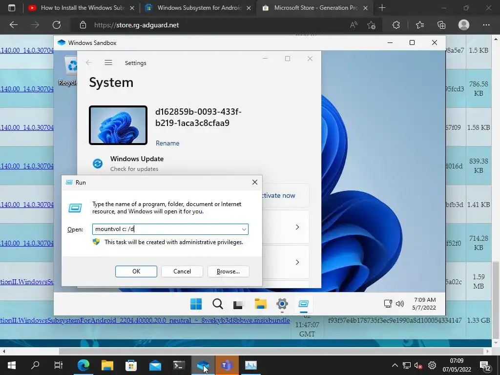Click OK in the Run dialog
This screenshot has height=375, width=500.
pos(136,271)
